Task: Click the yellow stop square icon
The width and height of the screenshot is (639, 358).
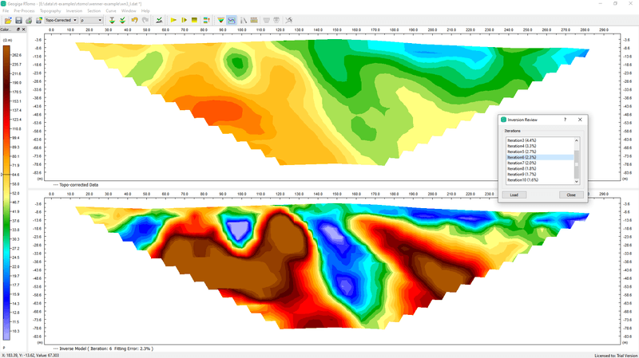Action: (194, 19)
